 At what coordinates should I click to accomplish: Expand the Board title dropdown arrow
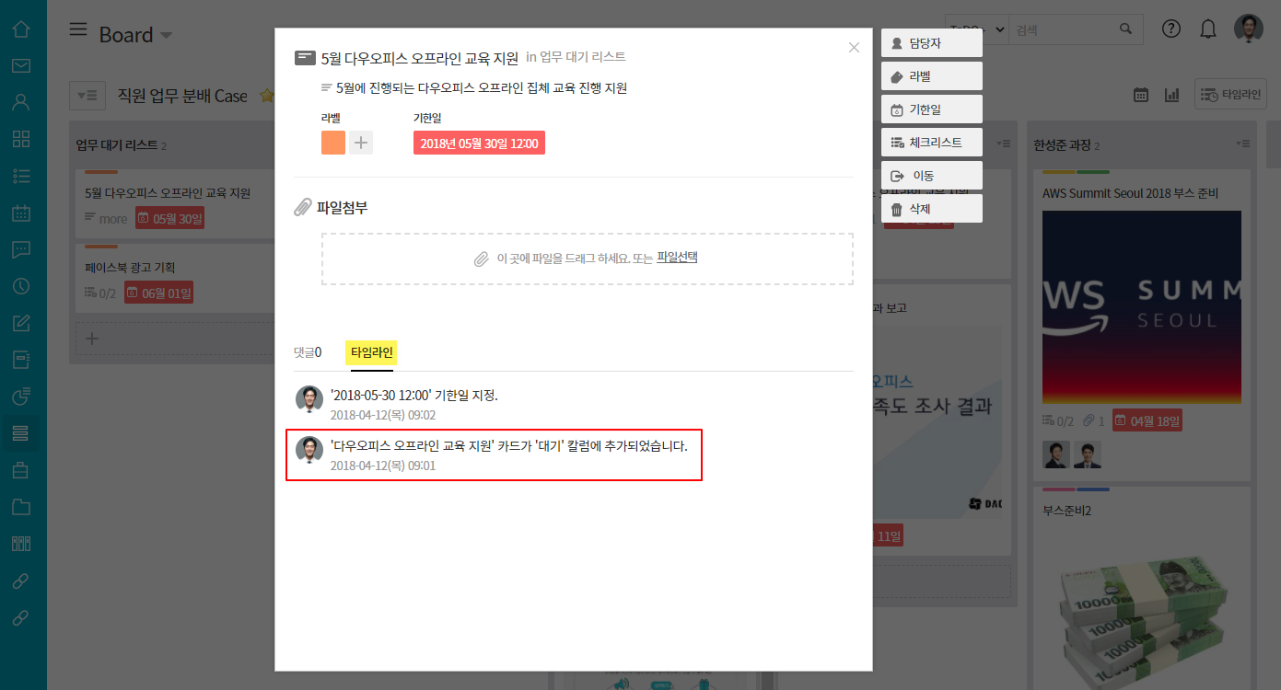tap(167, 36)
